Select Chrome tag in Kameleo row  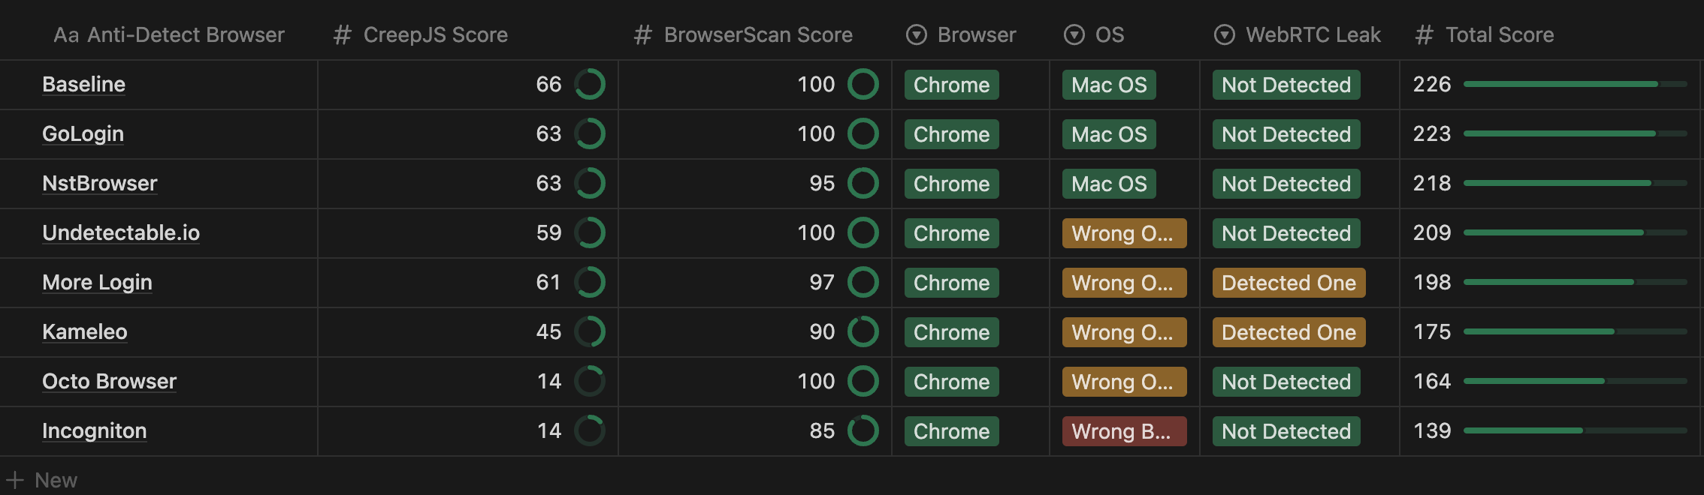(x=952, y=332)
